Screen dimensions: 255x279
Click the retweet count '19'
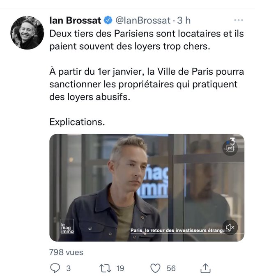click(x=120, y=268)
